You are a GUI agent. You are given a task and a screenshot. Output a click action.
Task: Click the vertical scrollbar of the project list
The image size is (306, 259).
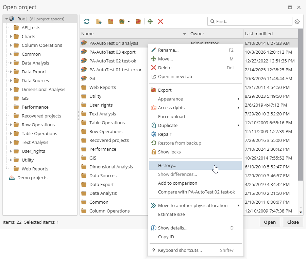301,105
